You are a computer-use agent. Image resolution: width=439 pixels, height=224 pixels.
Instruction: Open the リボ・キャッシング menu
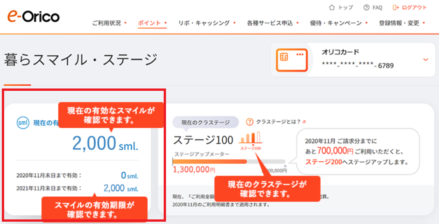[x=204, y=23]
